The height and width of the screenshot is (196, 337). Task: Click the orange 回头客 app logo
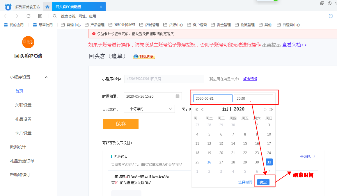(x=28, y=42)
